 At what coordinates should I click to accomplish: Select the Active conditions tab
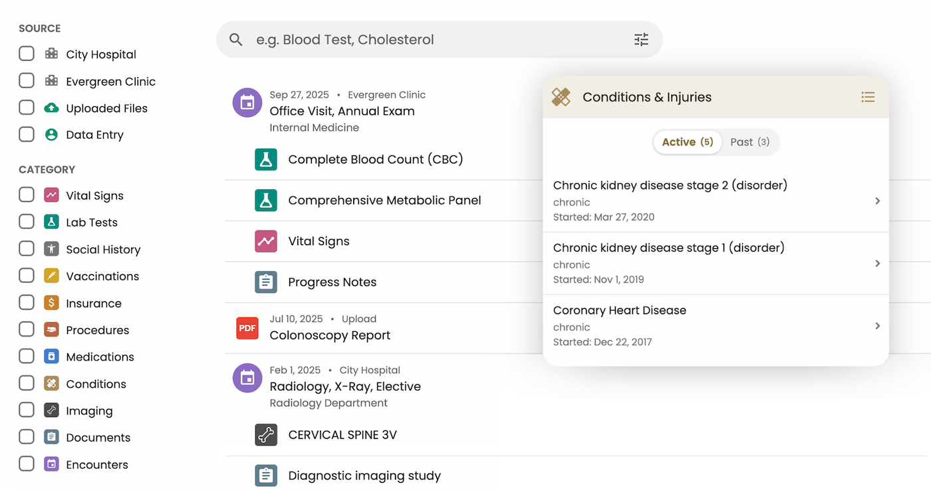tap(687, 141)
